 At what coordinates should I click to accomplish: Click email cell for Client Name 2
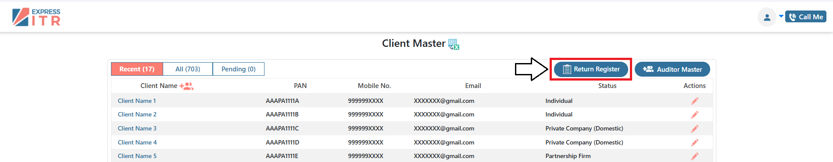pos(444,114)
